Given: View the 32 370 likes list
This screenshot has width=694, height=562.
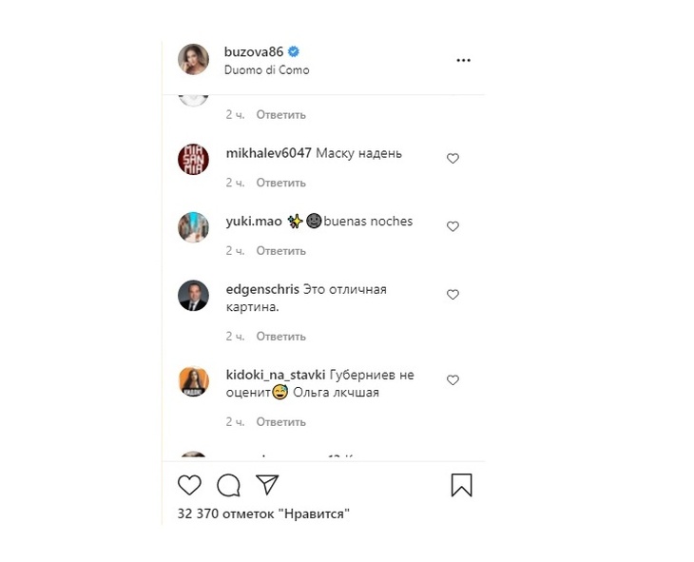Looking at the screenshot, I should (x=264, y=514).
